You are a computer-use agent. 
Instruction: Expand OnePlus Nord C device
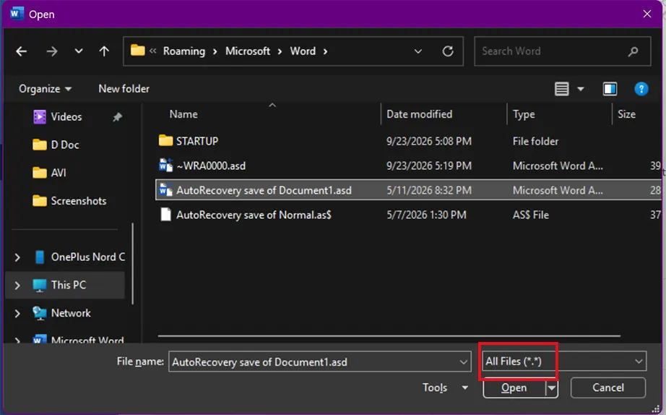pos(17,257)
